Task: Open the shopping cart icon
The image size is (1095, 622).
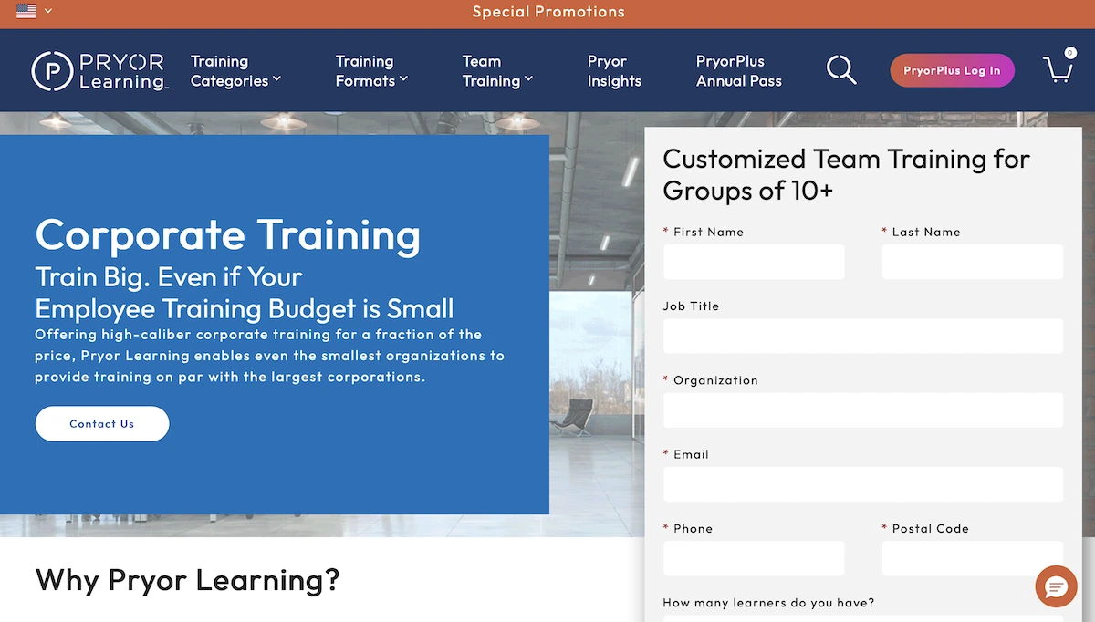Action: tap(1058, 69)
